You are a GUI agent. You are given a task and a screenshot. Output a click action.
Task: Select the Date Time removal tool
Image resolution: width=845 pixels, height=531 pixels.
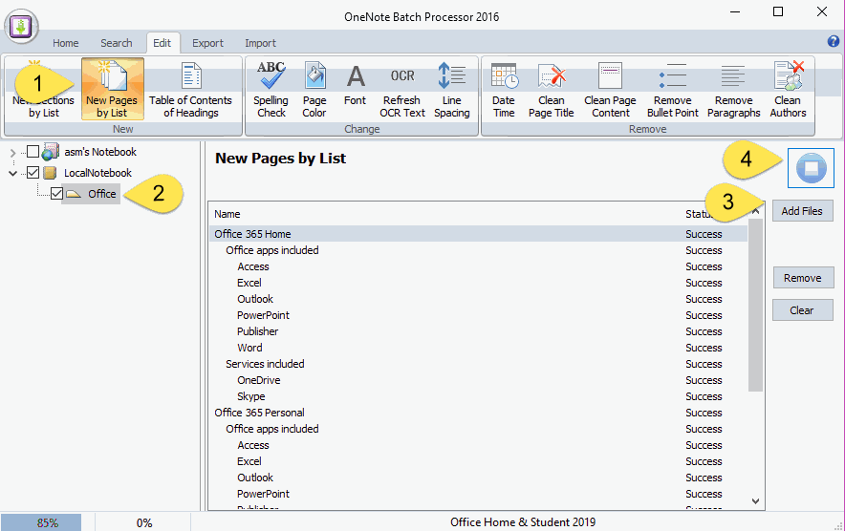[504, 89]
